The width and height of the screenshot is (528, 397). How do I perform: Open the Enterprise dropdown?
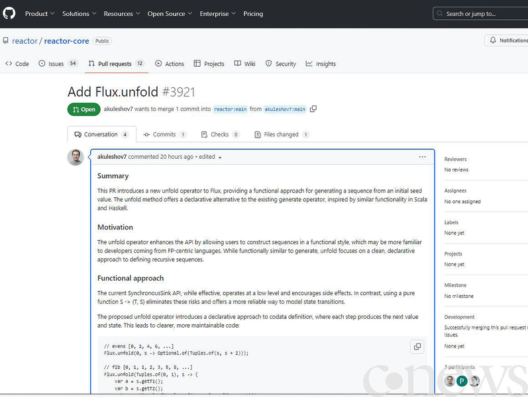(x=217, y=14)
